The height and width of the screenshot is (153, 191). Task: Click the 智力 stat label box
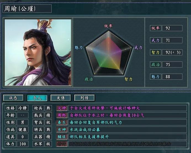156,52
